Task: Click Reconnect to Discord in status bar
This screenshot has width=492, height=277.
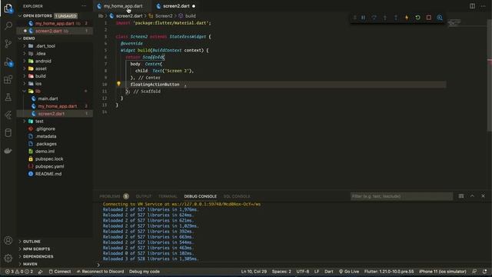Action: 100,272
